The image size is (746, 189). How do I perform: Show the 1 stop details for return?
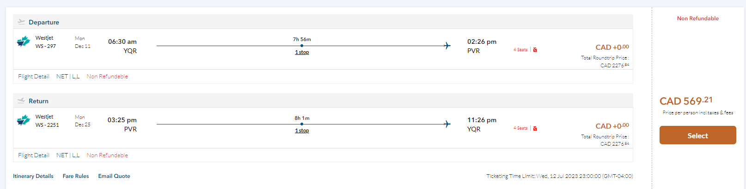[302, 131]
